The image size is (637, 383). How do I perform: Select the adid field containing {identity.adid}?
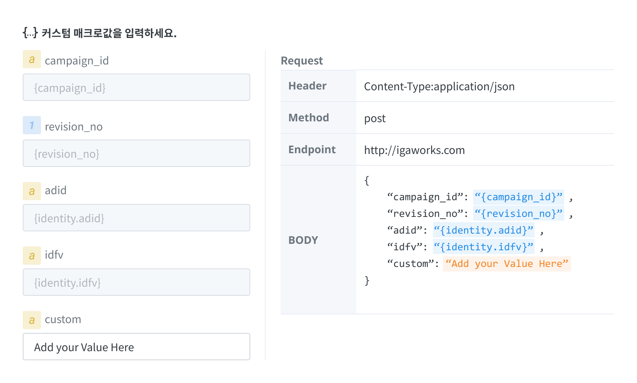pyautogui.click(x=136, y=218)
